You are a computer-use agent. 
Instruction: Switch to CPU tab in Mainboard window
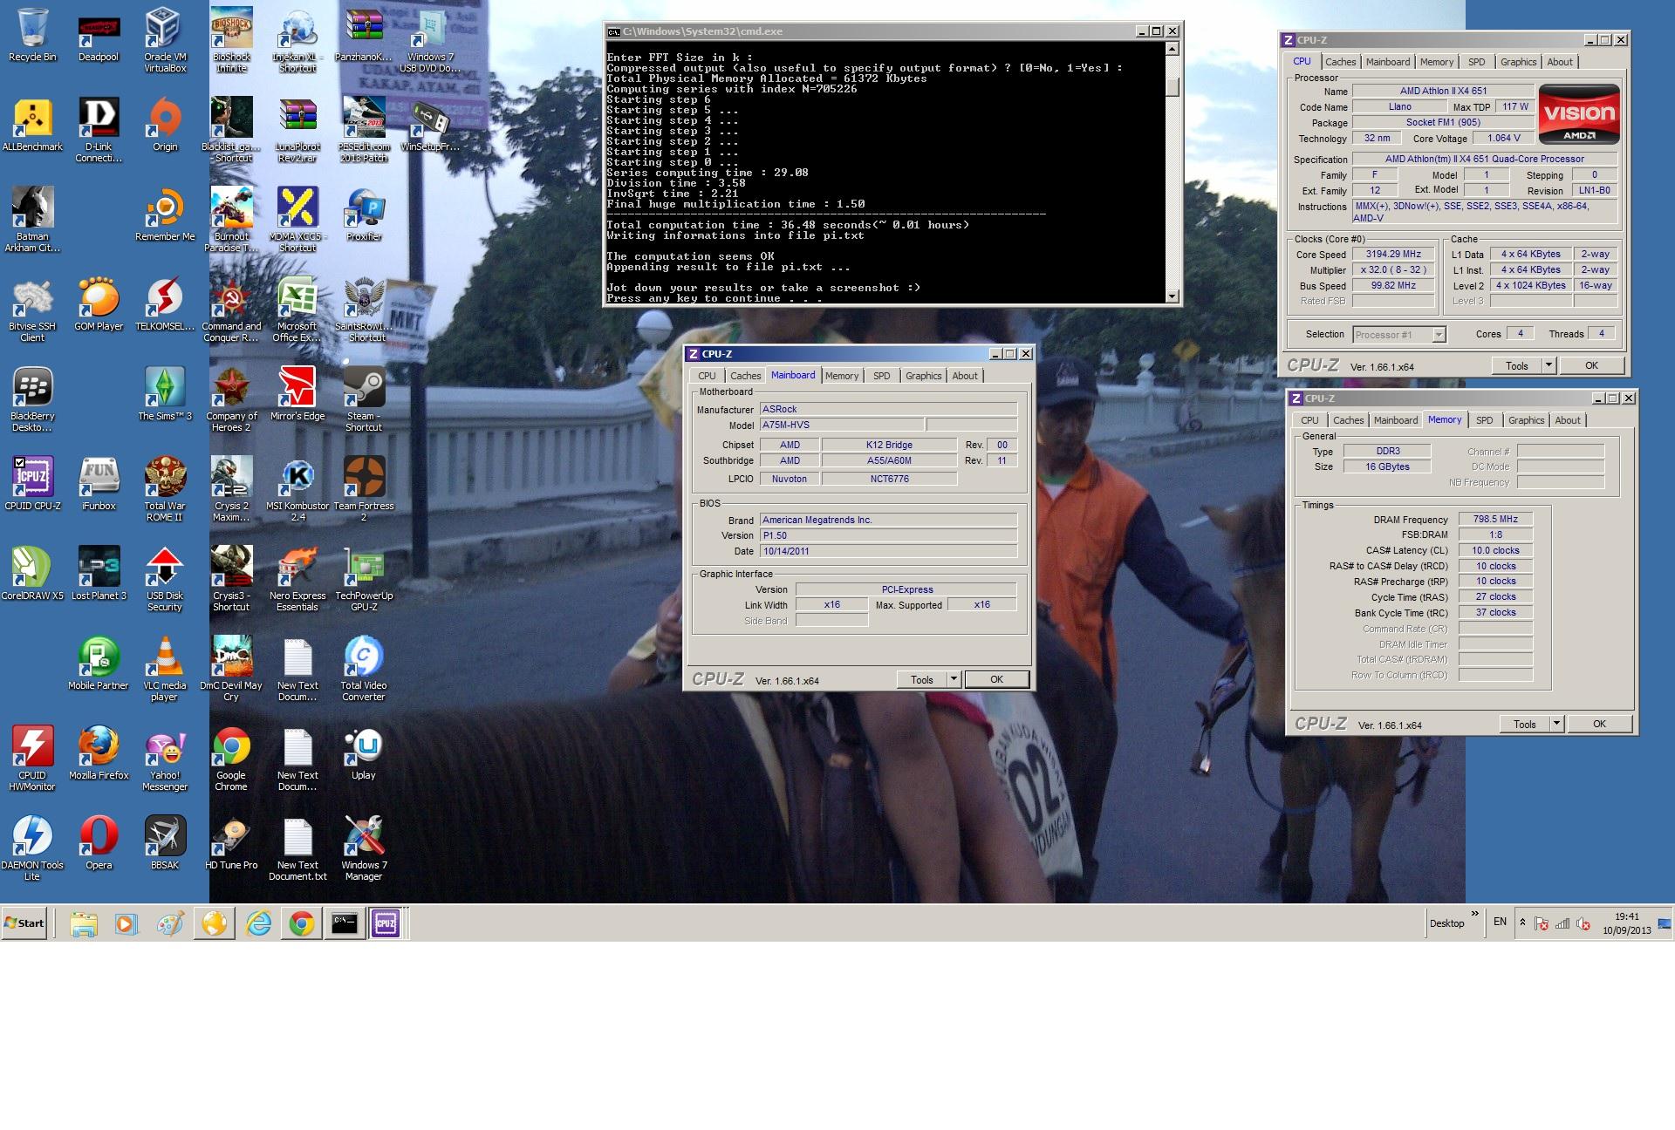[707, 376]
